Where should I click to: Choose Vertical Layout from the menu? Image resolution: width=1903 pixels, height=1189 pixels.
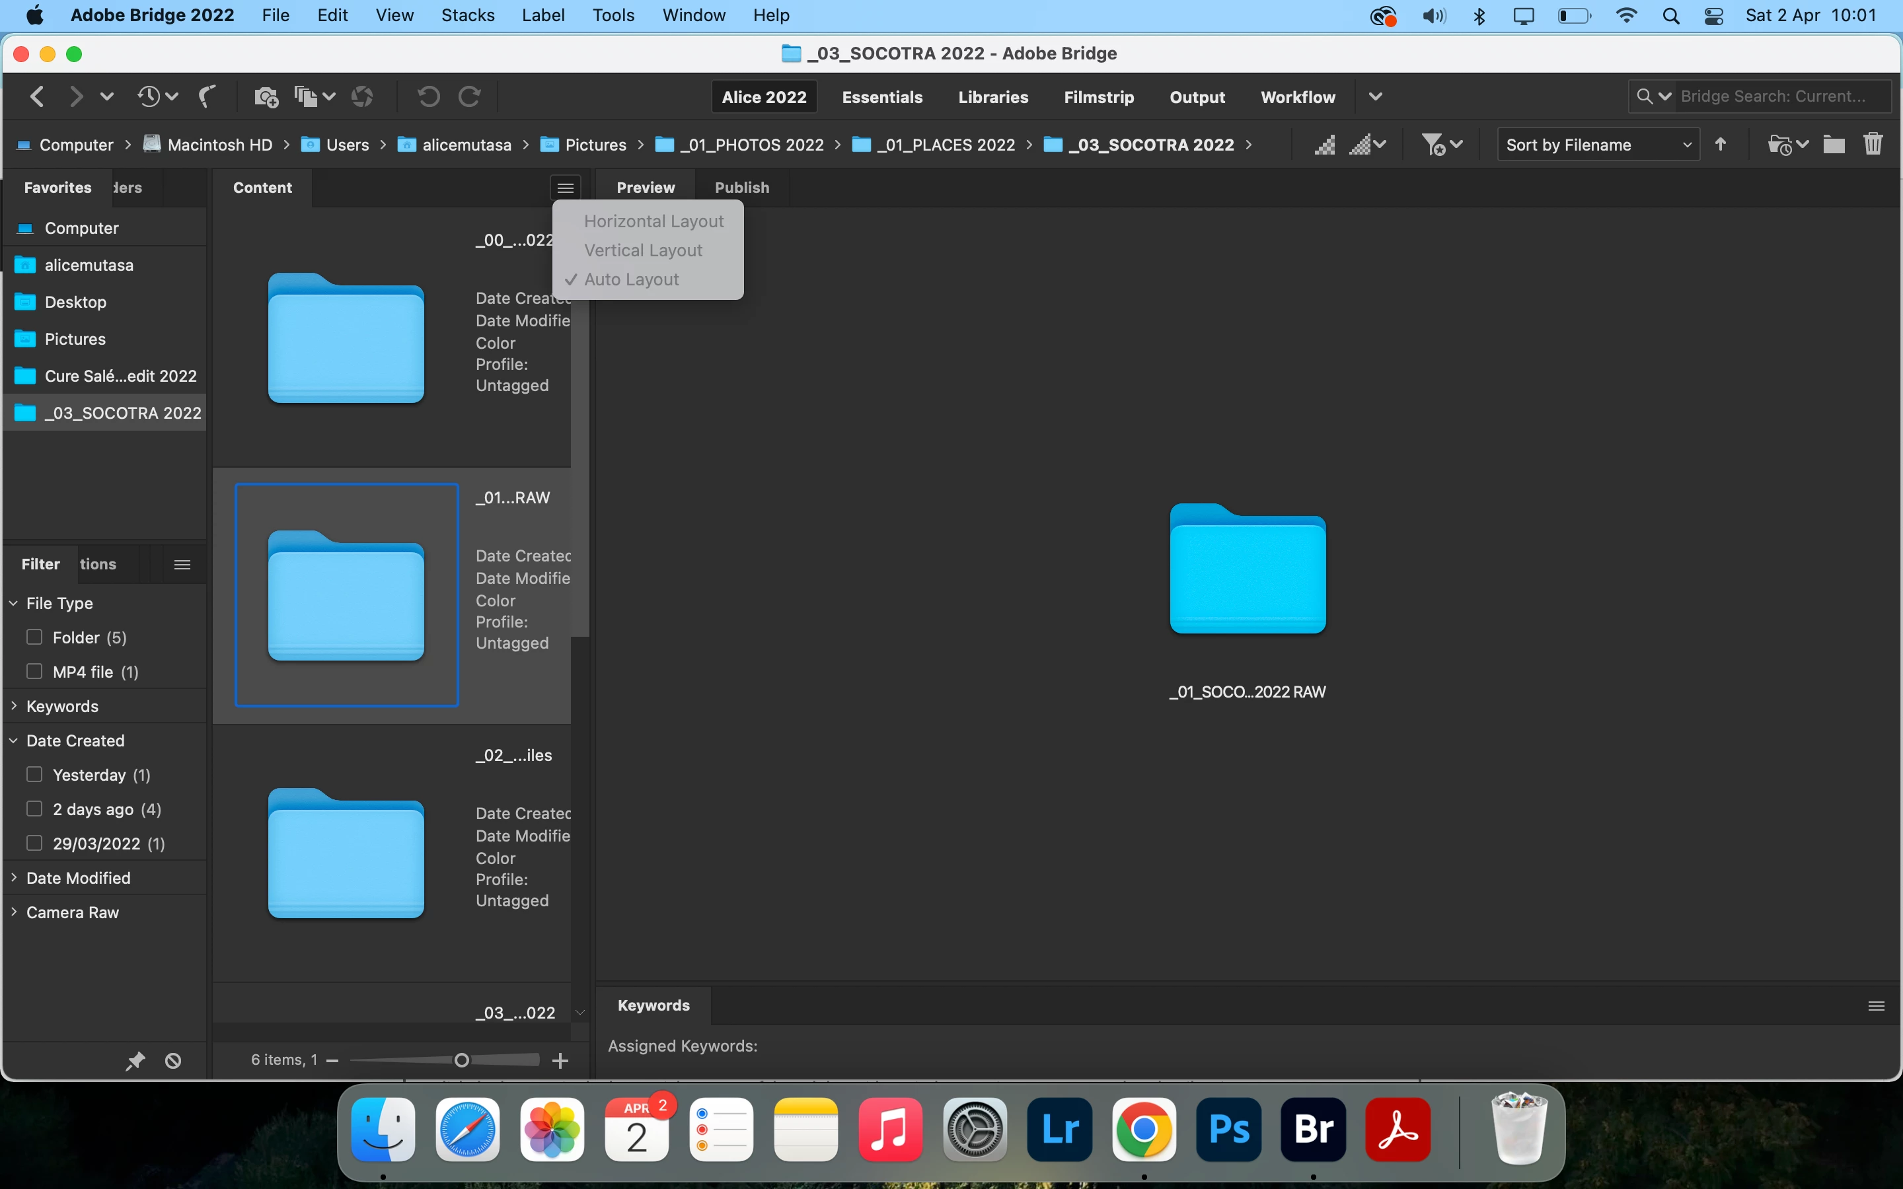pyautogui.click(x=642, y=250)
